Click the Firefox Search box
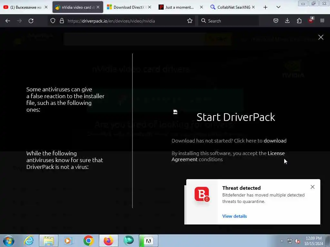Viewport: 330px width, 247px height. point(228,21)
